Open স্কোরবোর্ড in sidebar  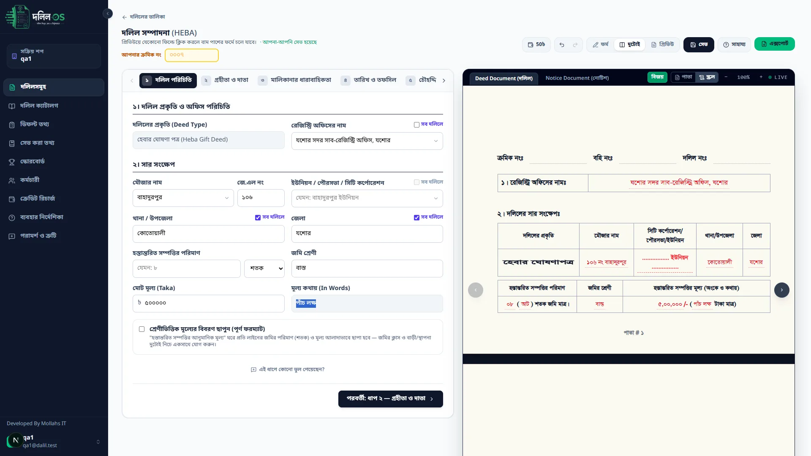point(54,161)
